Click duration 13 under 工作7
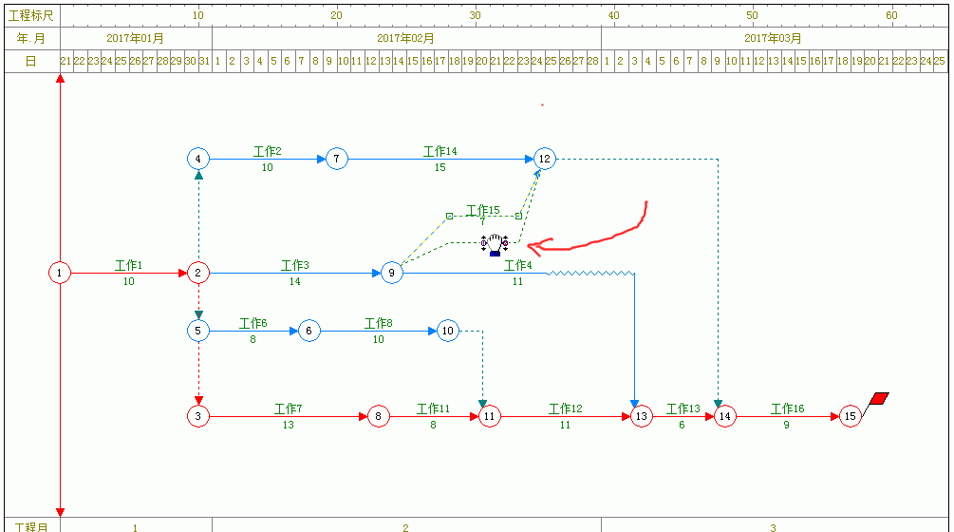Screen dimensions: 954x532 tap(288, 425)
